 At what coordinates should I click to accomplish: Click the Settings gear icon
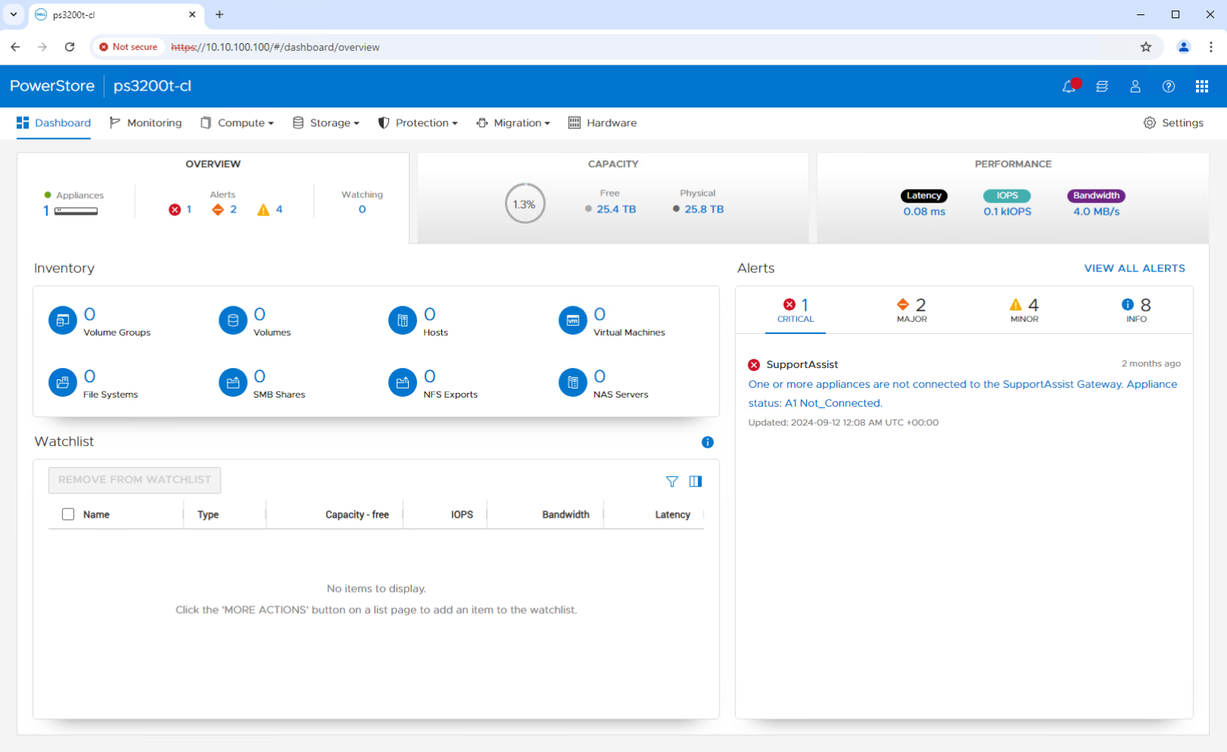1149,122
